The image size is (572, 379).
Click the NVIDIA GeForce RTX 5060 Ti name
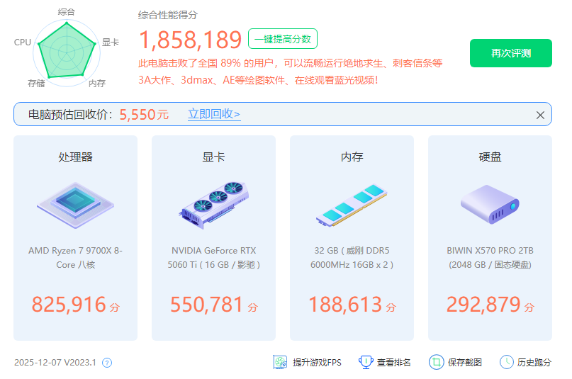[x=214, y=258]
